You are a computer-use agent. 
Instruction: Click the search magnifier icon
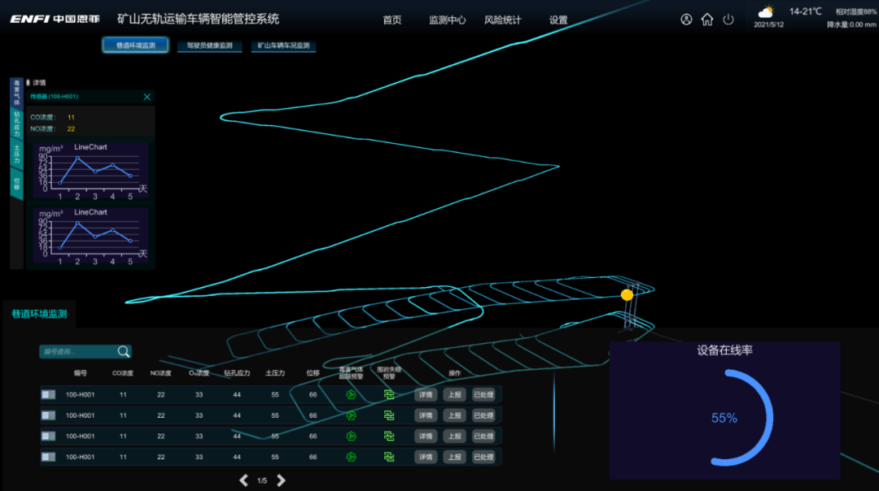[123, 351]
